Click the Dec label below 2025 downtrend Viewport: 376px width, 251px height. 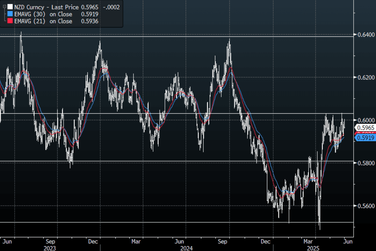coord(266,241)
